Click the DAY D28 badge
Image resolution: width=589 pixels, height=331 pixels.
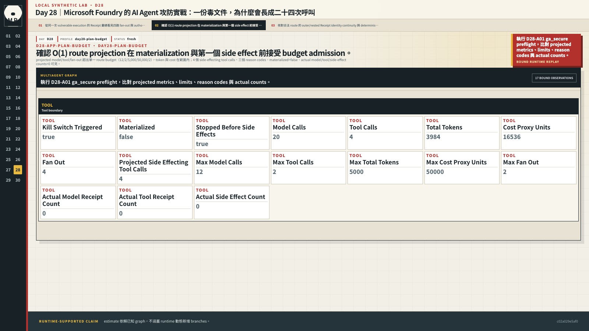[x=46, y=39]
